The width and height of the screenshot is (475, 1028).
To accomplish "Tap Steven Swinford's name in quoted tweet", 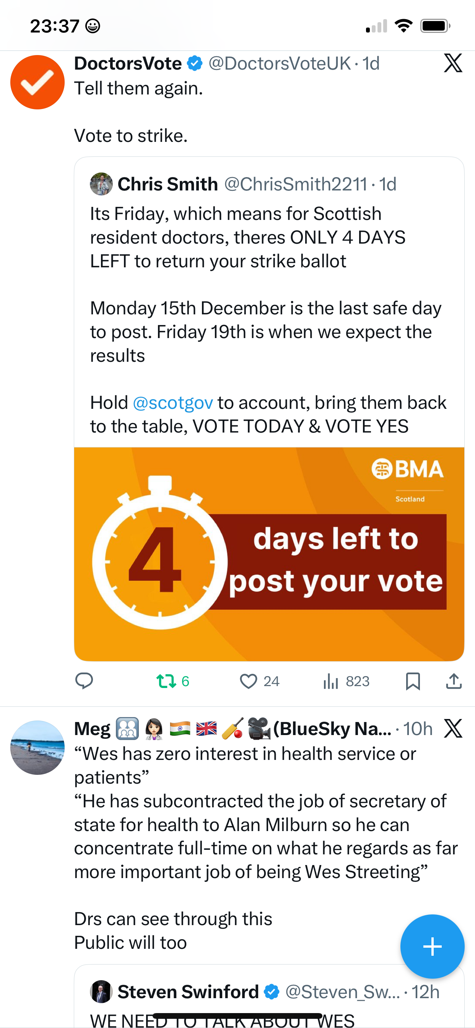I will (188, 992).
